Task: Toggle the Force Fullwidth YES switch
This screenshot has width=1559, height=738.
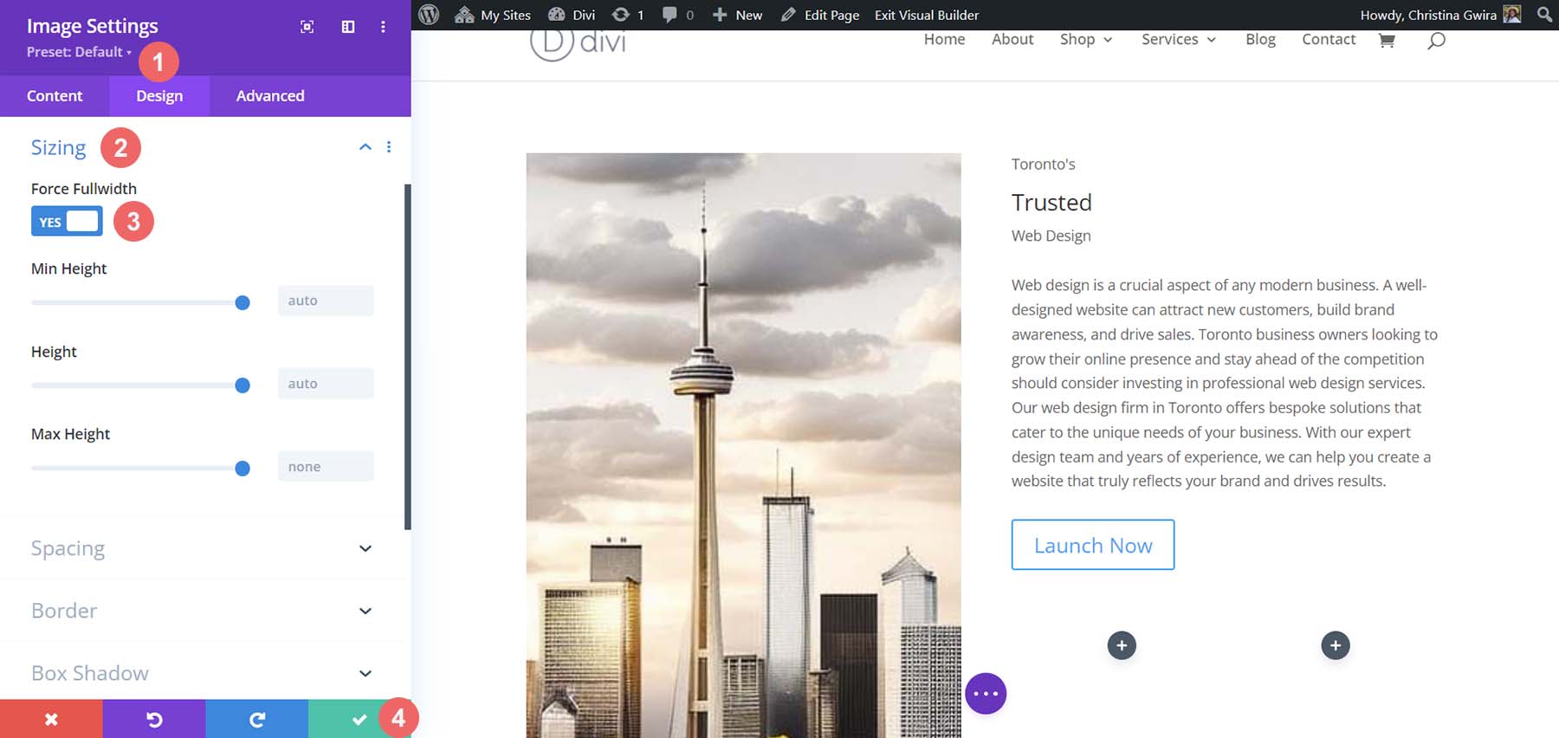Action: click(67, 222)
